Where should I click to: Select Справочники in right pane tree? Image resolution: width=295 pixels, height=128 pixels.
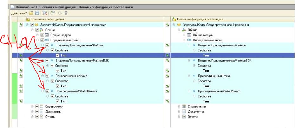(x=197, y=106)
